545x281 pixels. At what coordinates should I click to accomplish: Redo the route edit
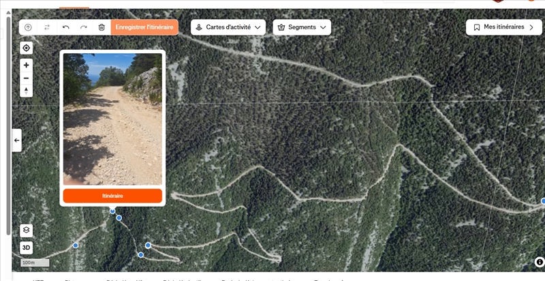[x=83, y=27]
